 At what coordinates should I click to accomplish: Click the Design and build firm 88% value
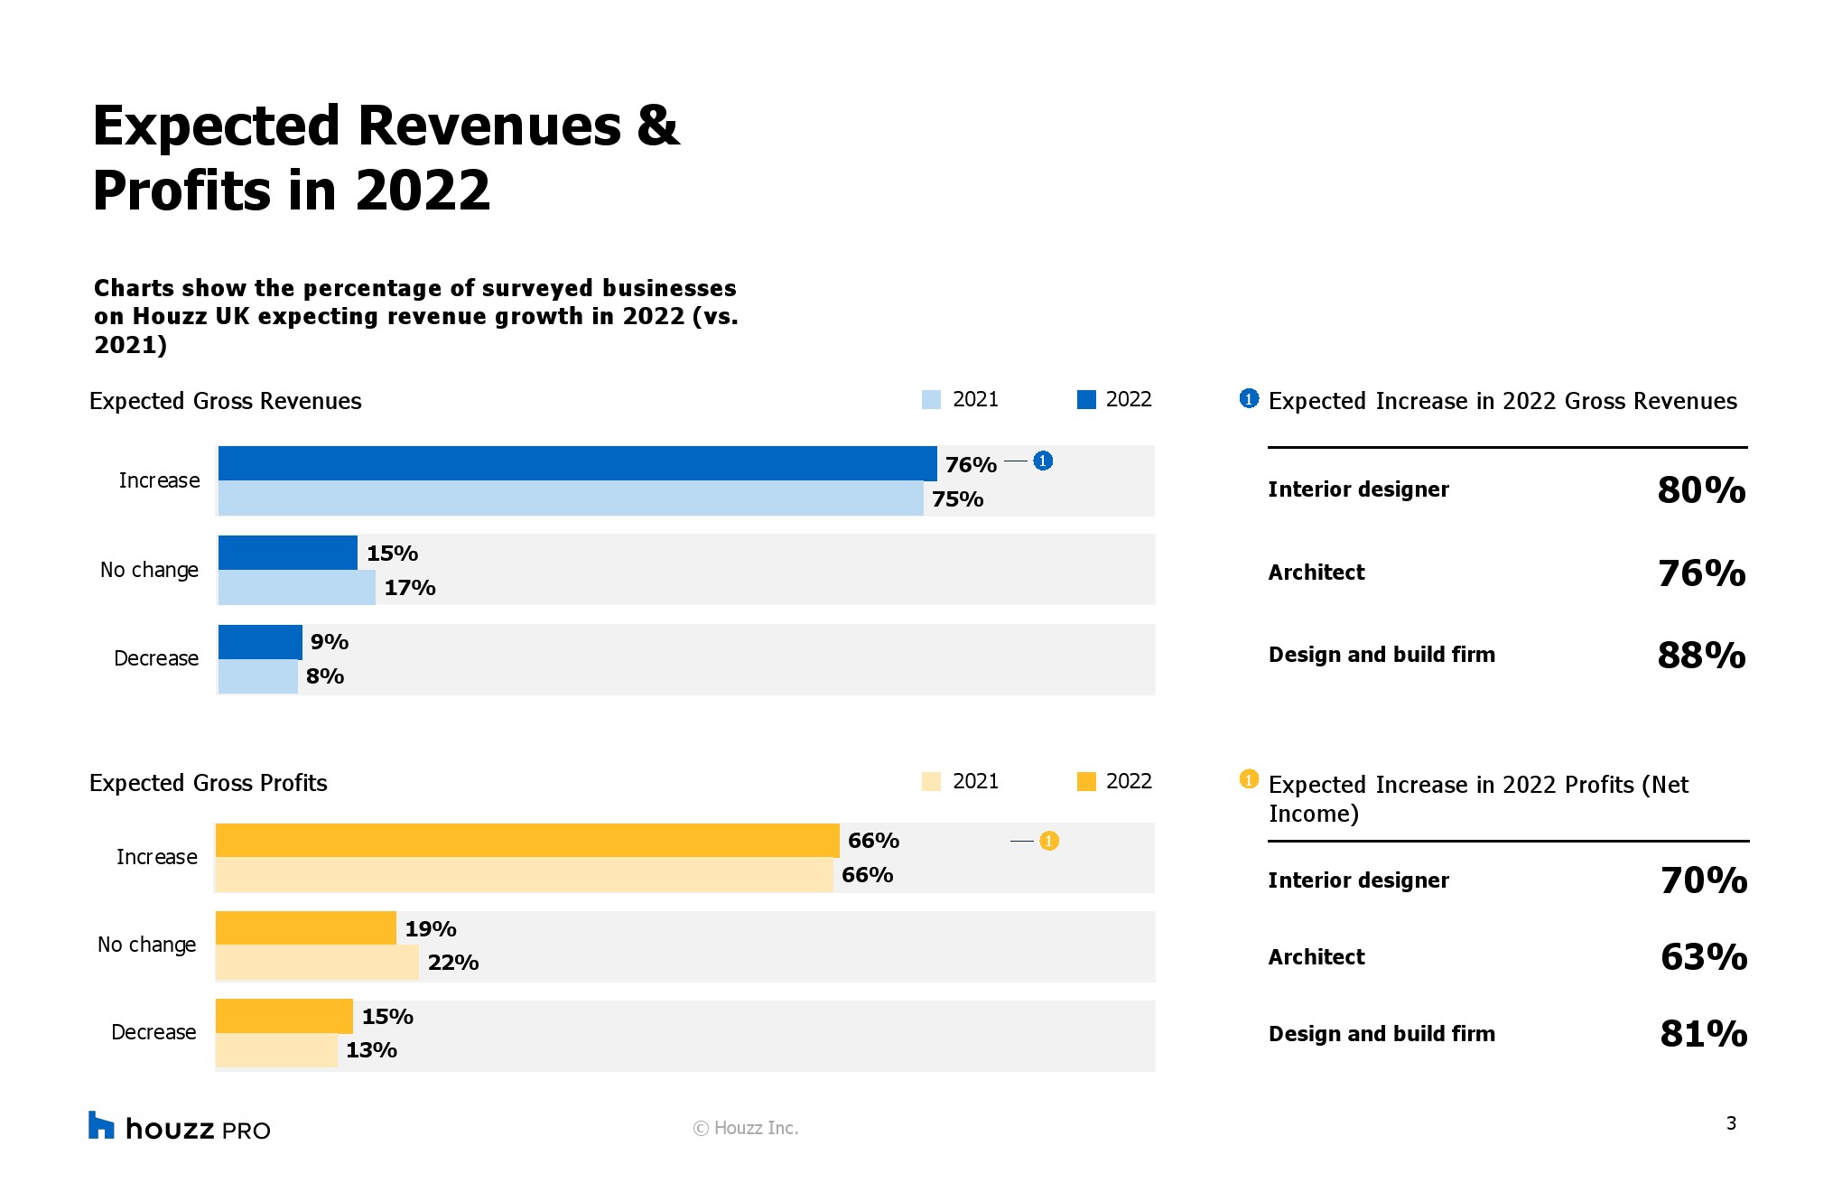click(x=1701, y=656)
